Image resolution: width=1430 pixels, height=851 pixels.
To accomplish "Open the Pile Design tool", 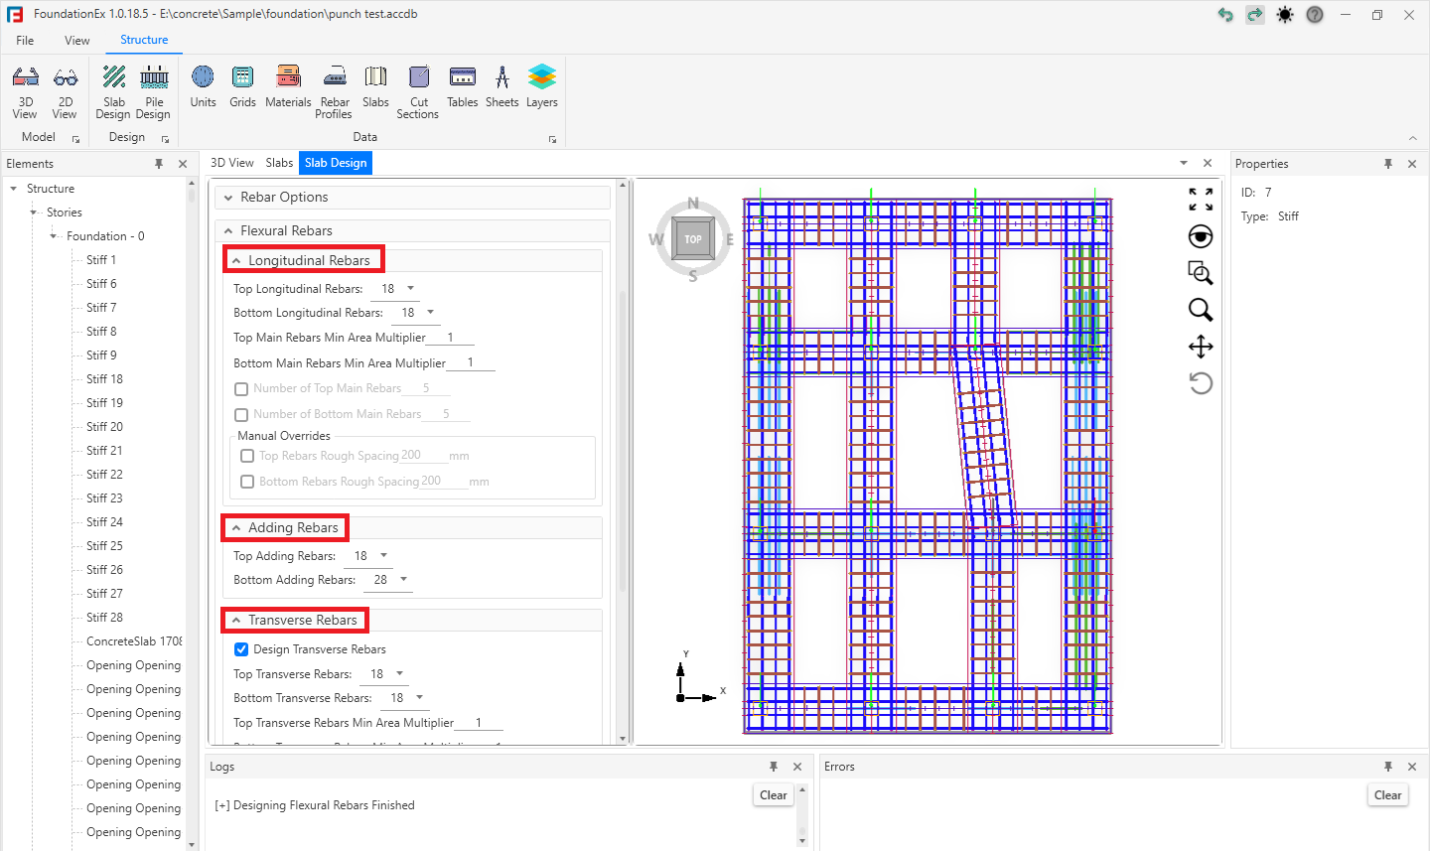I will (153, 92).
